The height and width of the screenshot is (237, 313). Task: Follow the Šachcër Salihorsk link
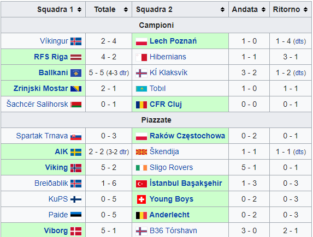37,104
